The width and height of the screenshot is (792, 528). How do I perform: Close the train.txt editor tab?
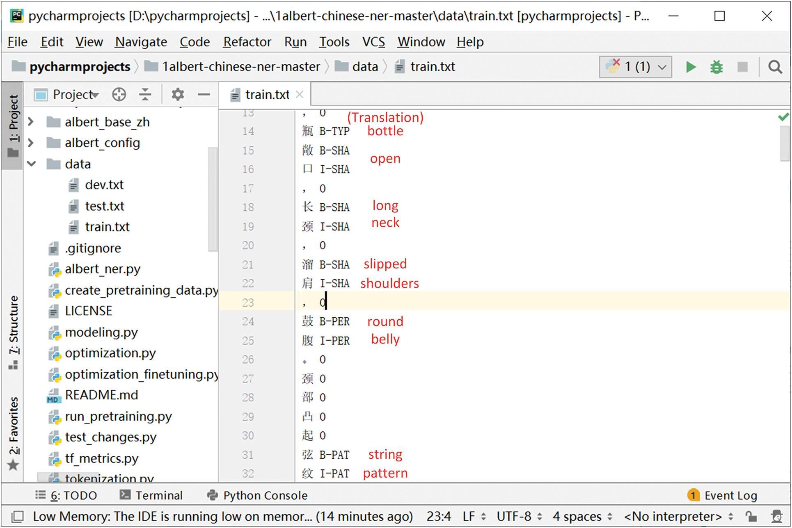pyautogui.click(x=300, y=95)
